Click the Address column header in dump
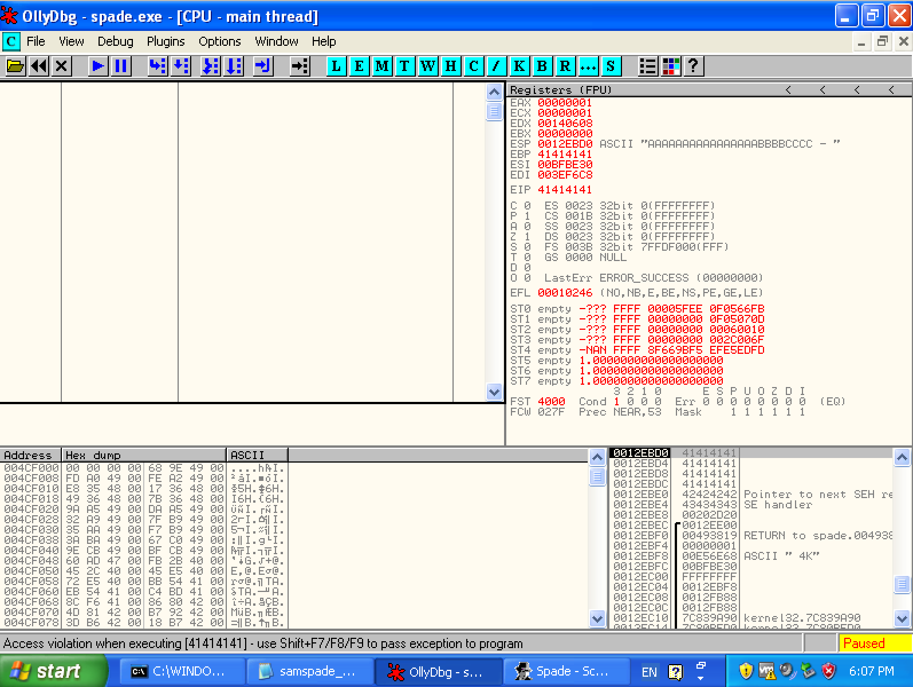The width and height of the screenshot is (913, 687). click(x=30, y=455)
